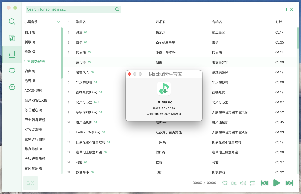Click the 歌曲名 column header
301x194 pixels.
click(x=81, y=22)
